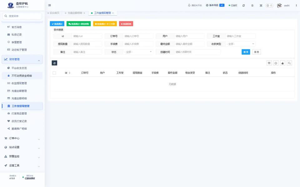The height and width of the screenshot is (187, 300).
Task: Click the blue 批量通过 button
Action: coord(57,24)
